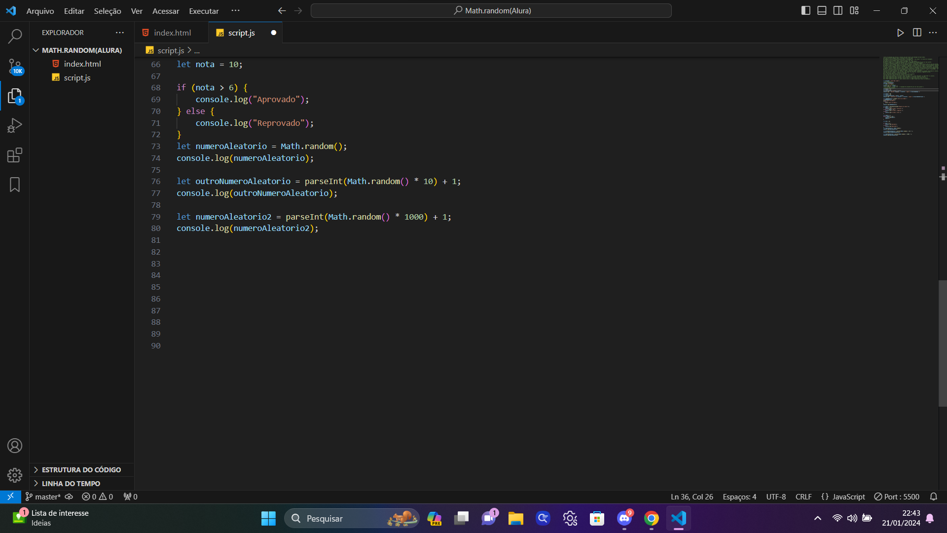Click Port : 5500 Live Server
947x533 pixels.
(897, 496)
